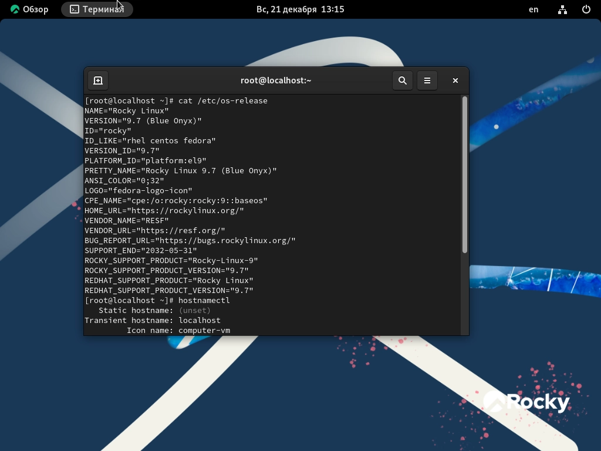This screenshot has width=601, height=451.
Task: Click the VENDOR_NAME="RESF" line
Action: click(x=127, y=221)
